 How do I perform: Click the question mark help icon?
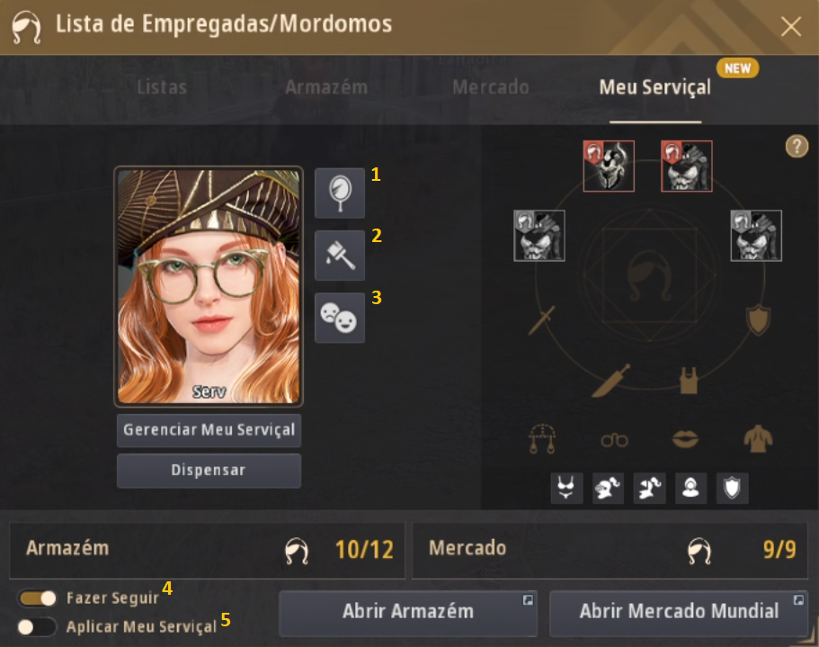coord(797,147)
